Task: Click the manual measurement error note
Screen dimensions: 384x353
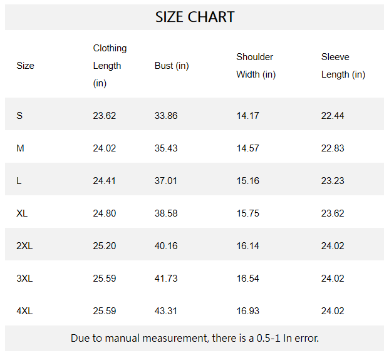Action: pos(195,339)
